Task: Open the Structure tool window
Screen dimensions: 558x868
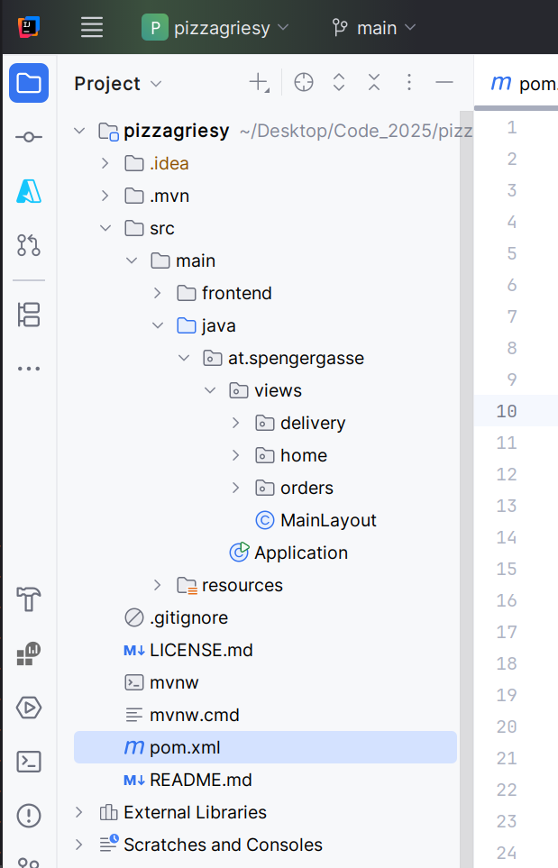Action: [29, 315]
